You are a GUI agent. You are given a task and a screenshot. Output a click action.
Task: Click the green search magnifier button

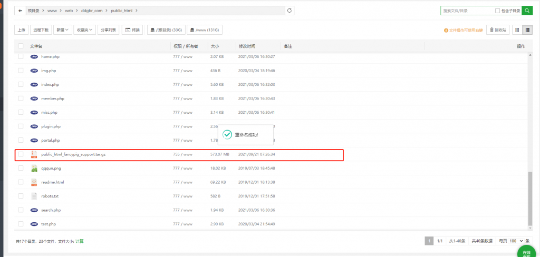tap(527, 11)
